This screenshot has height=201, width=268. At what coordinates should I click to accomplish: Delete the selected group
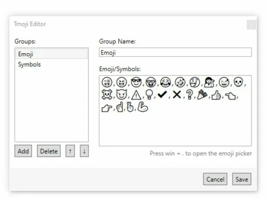[49, 151]
